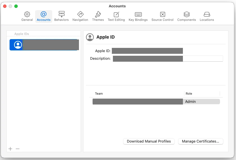Select the account avatar in Apple IDs list
The width and height of the screenshot is (236, 160).
tap(18, 45)
